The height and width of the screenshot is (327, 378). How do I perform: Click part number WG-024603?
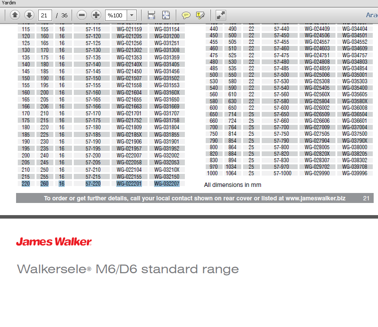click(x=317, y=49)
